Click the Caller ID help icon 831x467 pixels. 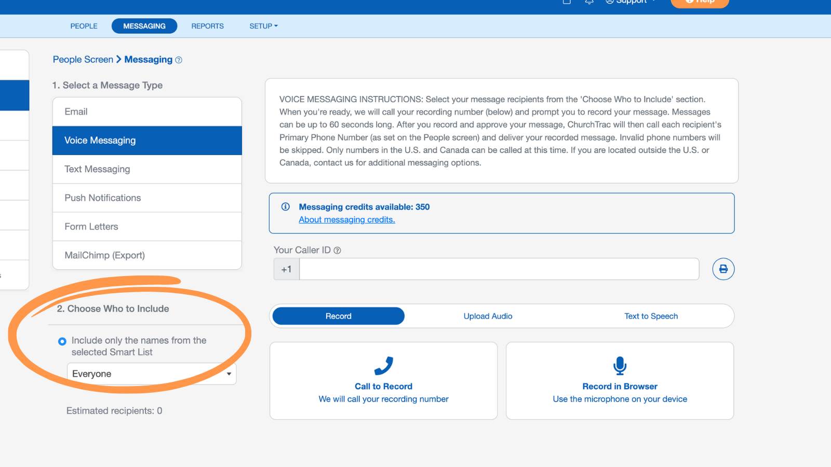pyautogui.click(x=337, y=251)
